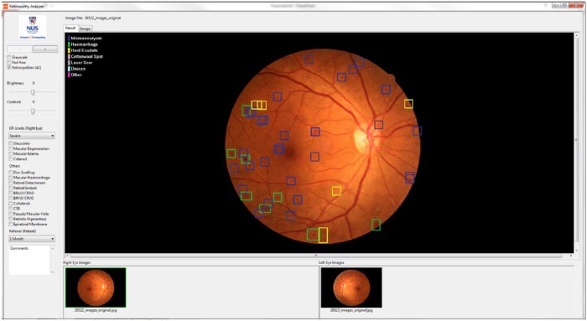Screen dimensions: 587x321
Task: Open the Referral 1 Month dropdown
Action: [32, 239]
